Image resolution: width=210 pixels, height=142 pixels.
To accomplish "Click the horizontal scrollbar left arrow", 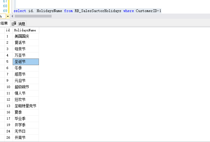I will pos(12,16).
